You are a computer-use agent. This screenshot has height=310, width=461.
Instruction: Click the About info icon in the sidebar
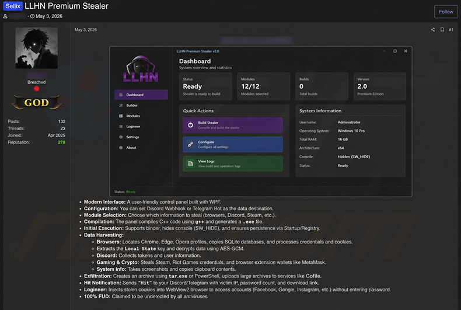click(x=121, y=148)
